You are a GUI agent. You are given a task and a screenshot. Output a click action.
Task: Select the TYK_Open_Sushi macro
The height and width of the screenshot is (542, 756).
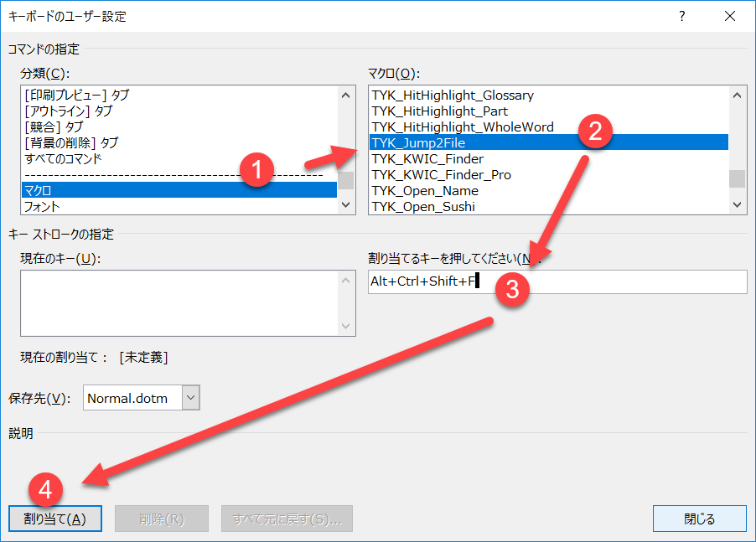pos(423,206)
